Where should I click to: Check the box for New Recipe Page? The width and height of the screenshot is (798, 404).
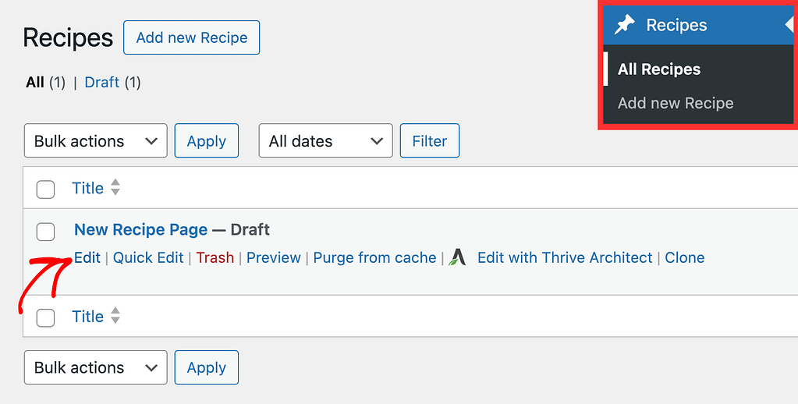tap(45, 232)
